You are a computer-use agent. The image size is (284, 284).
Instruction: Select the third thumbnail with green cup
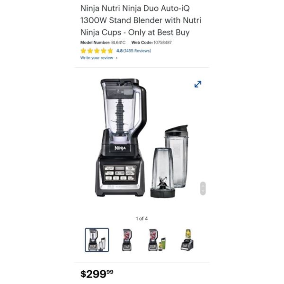[x=157, y=240]
